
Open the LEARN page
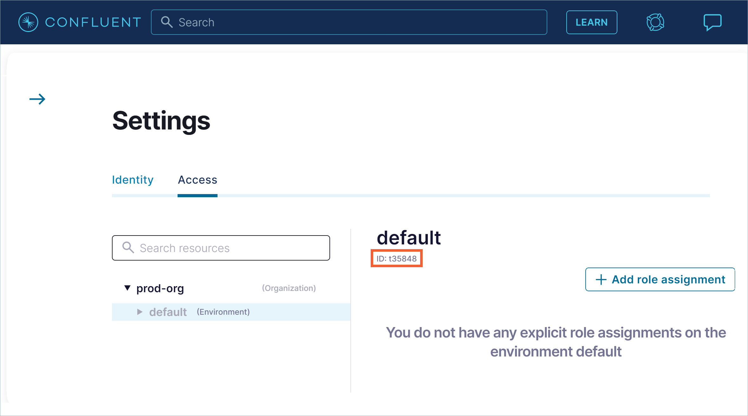(x=592, y=22)
